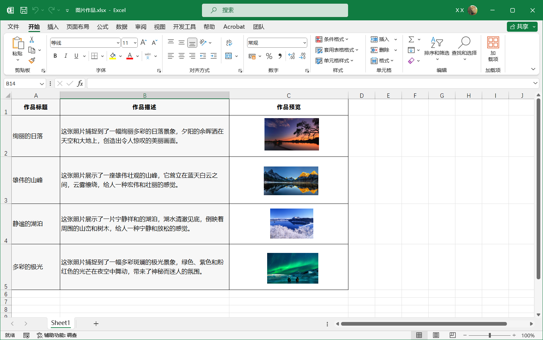Click the Cut scissors icon
The width and height of the screenshot is (543, 340).
[x=32, y=40]
